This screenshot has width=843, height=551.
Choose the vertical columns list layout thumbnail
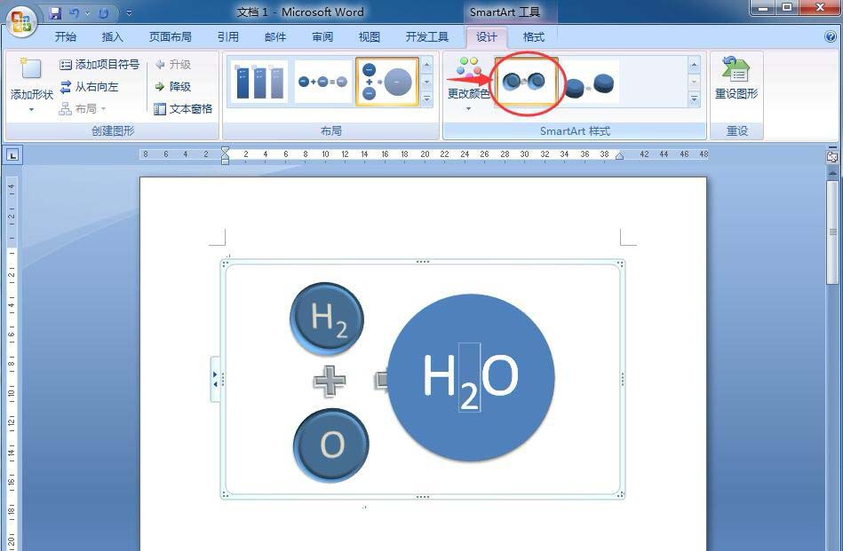[259, 82]
